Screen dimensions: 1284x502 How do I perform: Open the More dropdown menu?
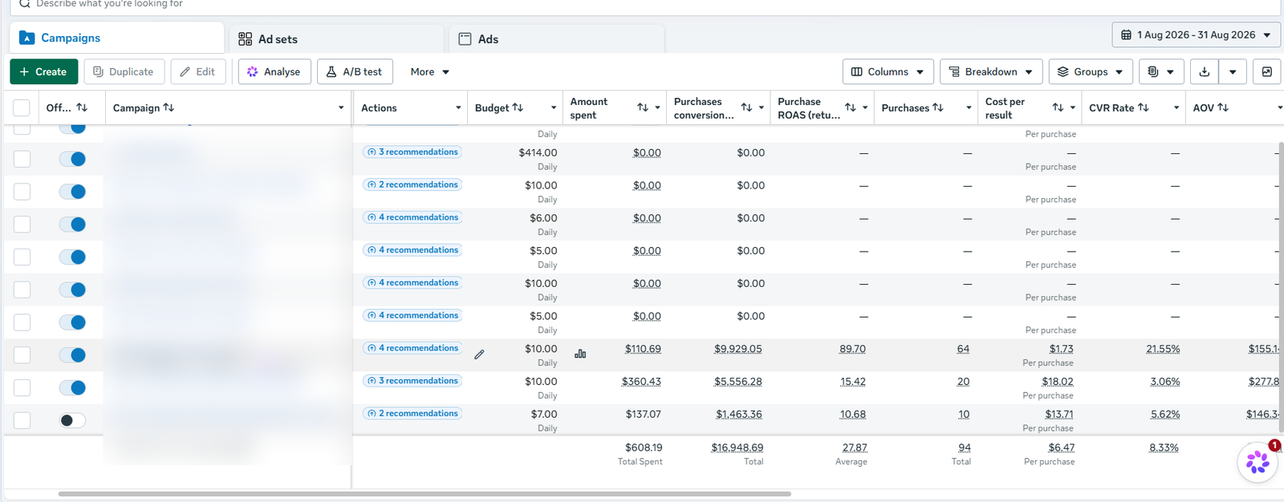[x=429, y=71]
